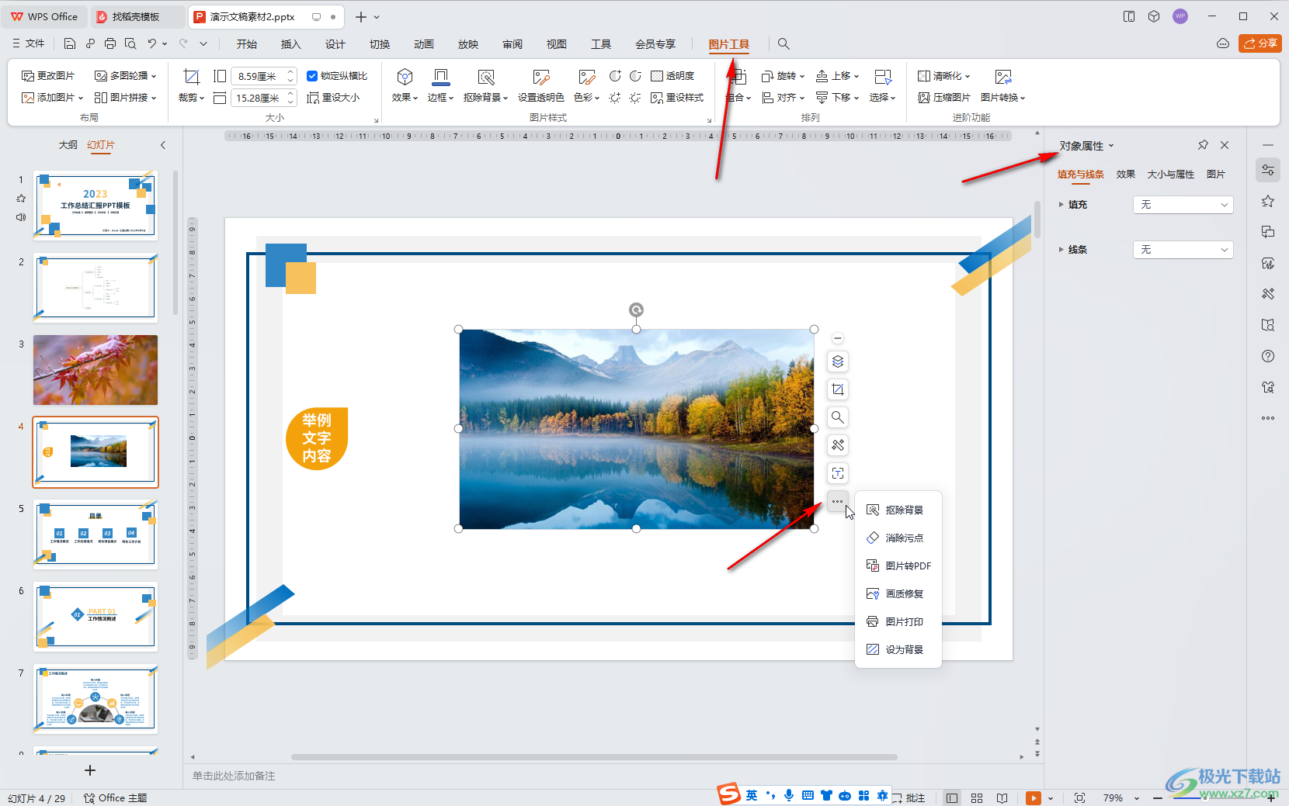Switch to slide sorter view in status bar

point(977,797)
